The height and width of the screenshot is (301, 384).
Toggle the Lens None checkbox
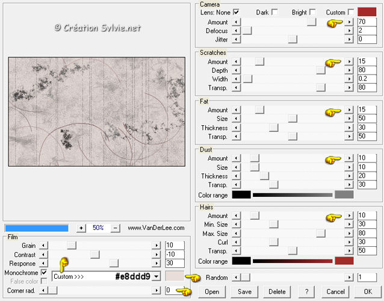[x=236, y=12]
